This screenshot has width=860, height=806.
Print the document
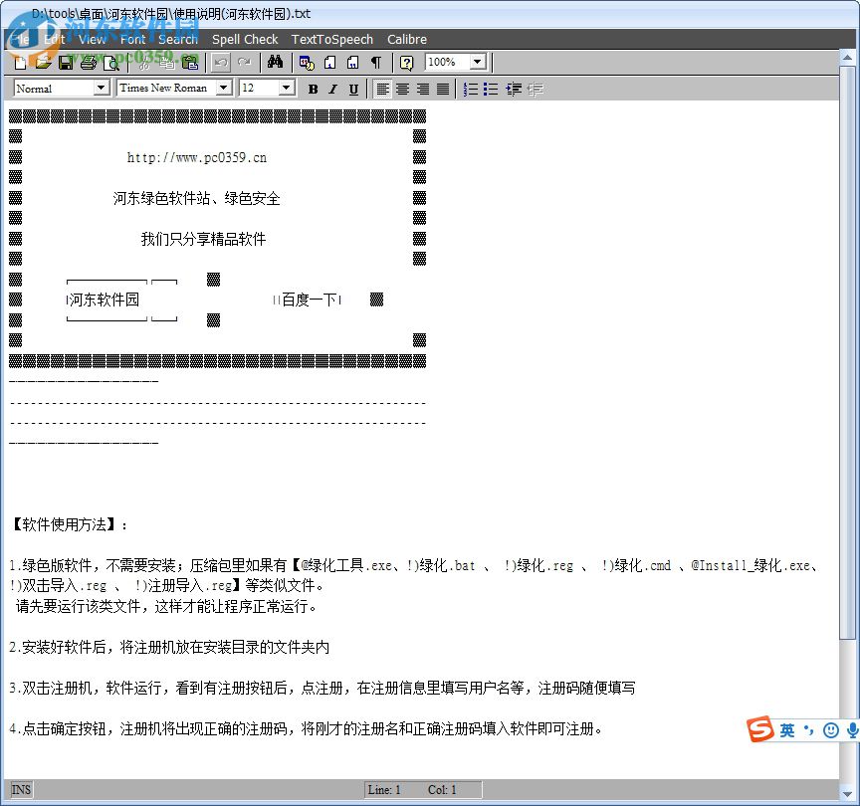(89, 63)
